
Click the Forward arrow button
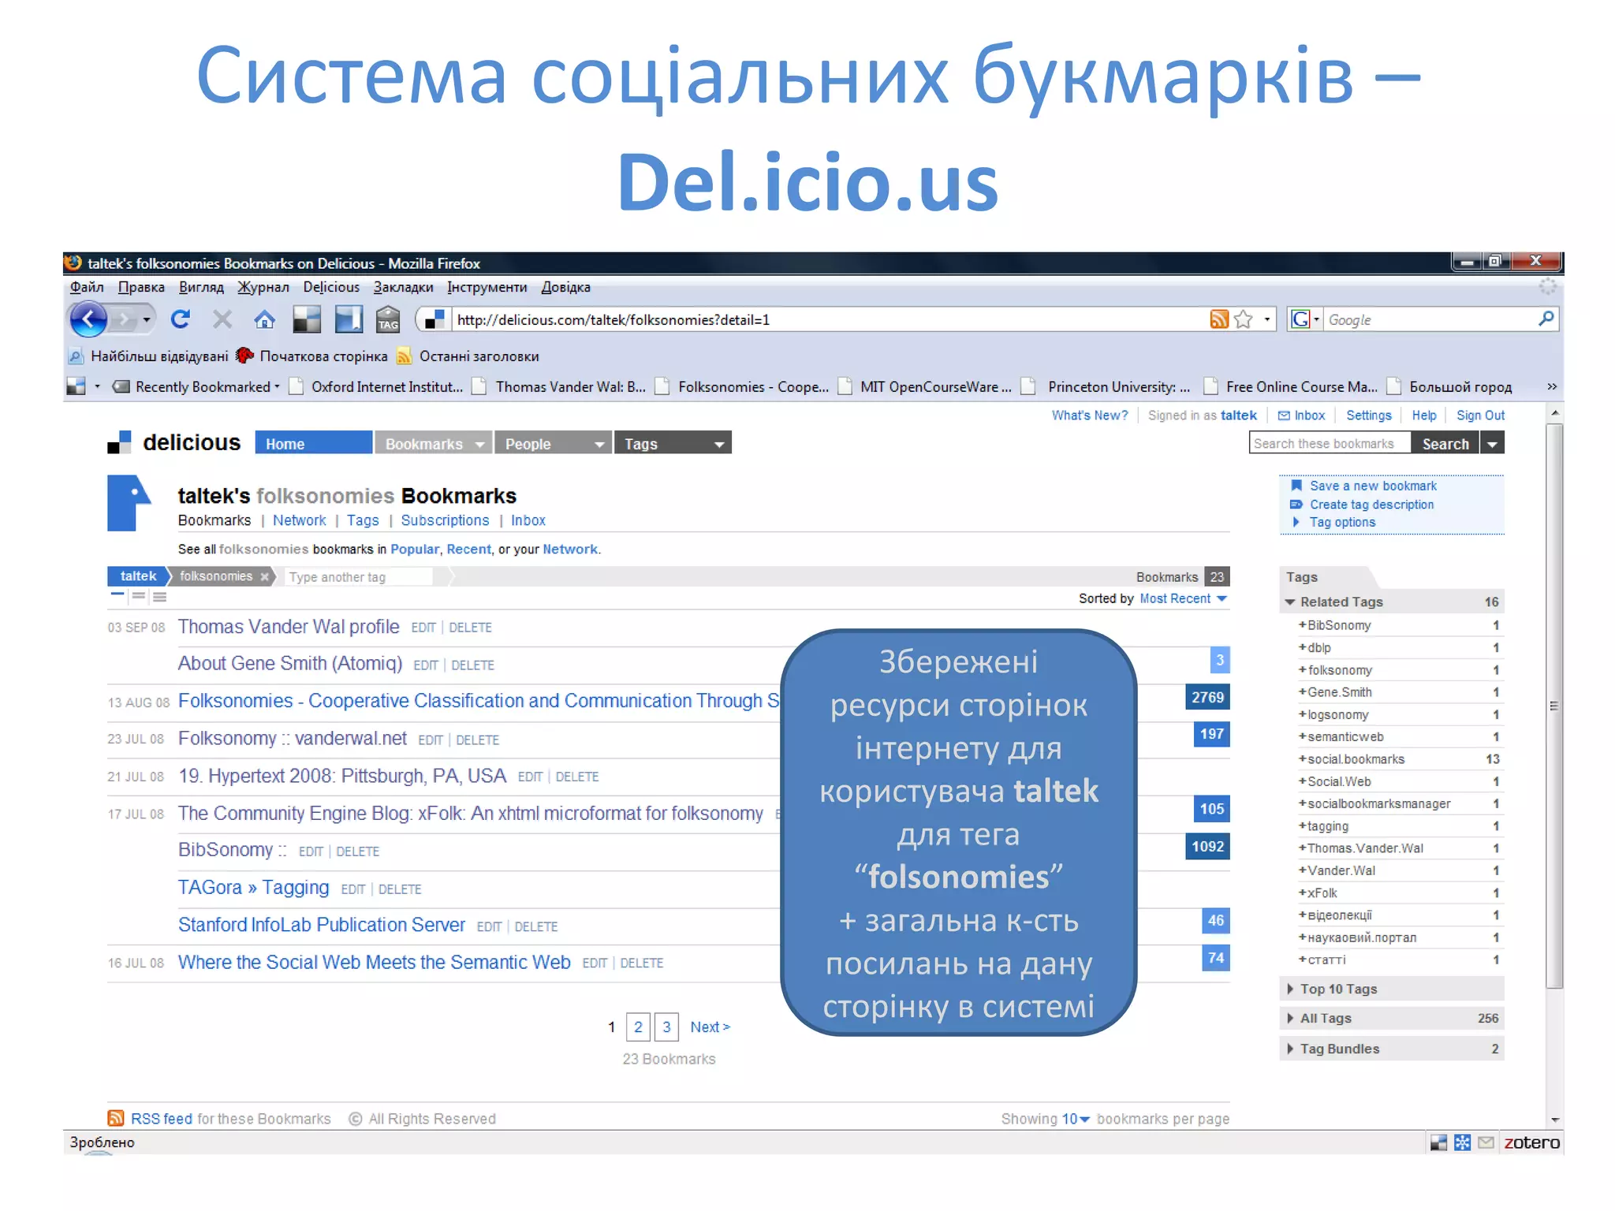coord(124,319)
